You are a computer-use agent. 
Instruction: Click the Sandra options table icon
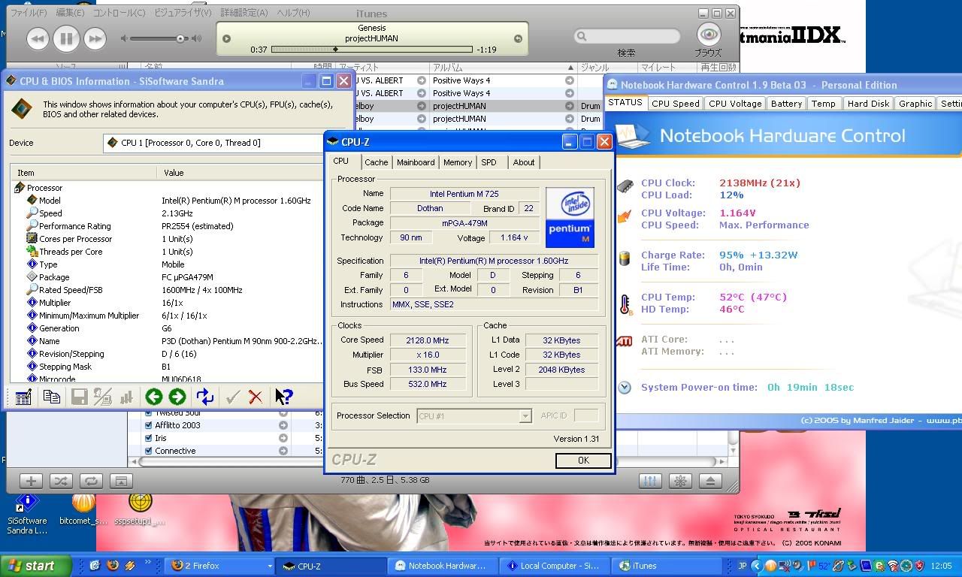pos(23,397)
